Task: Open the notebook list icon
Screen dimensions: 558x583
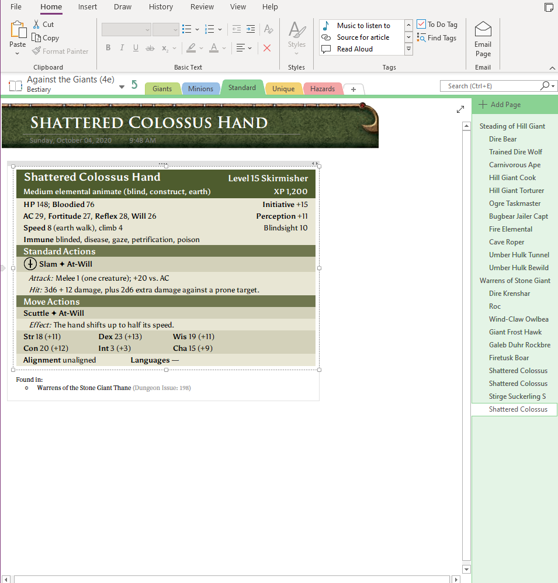Action: pyautogui.click(x=16, y=85)
